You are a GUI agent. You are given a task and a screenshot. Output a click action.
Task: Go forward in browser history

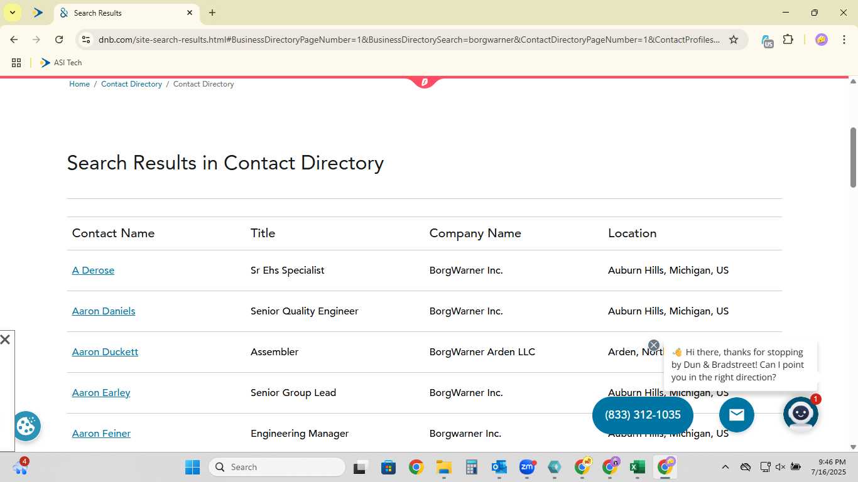tap(36, 40)
